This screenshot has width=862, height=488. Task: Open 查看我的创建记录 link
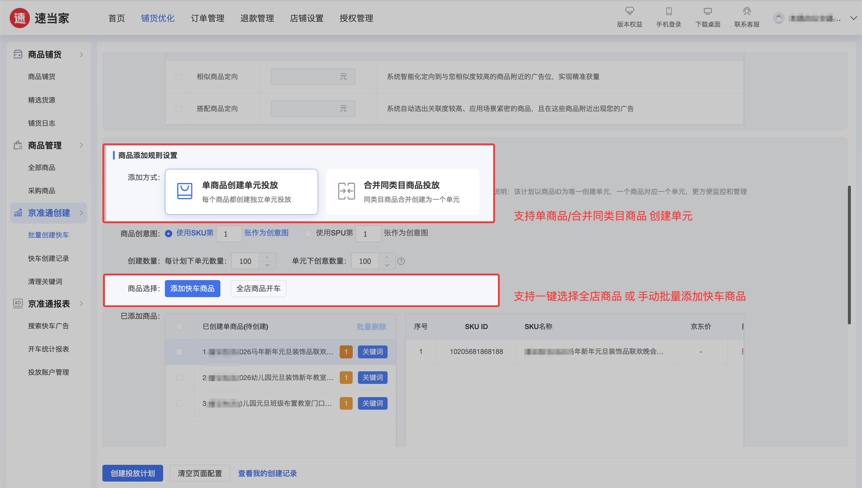[x=267, y=473]
